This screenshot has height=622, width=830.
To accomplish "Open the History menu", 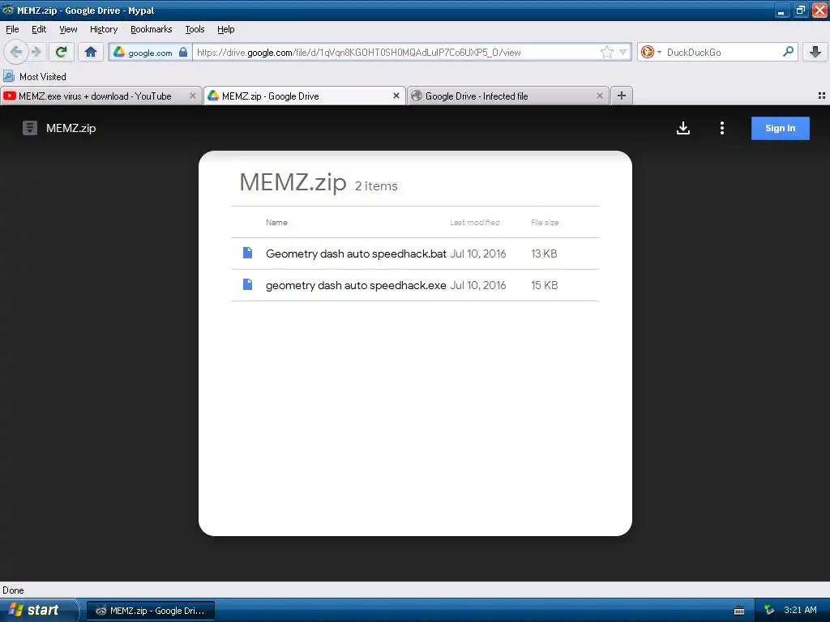I will click(x=103, y=29).
